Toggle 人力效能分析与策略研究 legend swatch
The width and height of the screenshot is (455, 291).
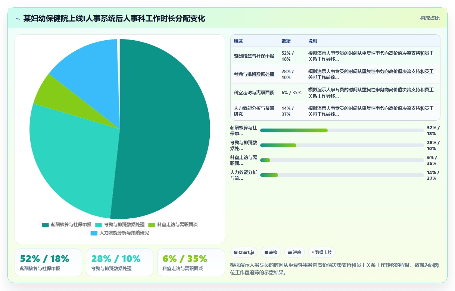point(94,233)
